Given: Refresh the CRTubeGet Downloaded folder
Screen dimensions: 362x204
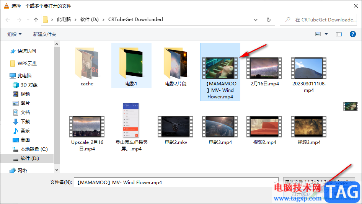Looking at the screenshot, I should click(x=269, y=20).
